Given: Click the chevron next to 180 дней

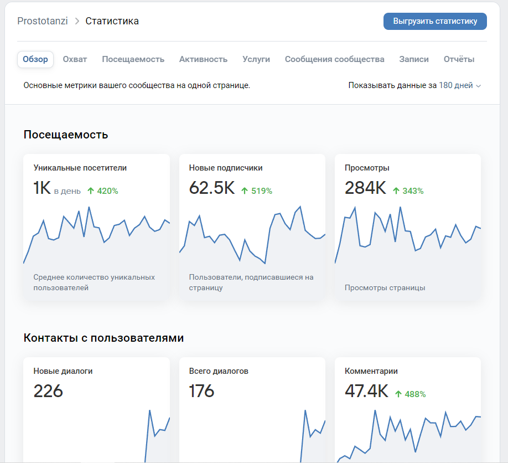Looking at the screenshot, I should point(478,86).
